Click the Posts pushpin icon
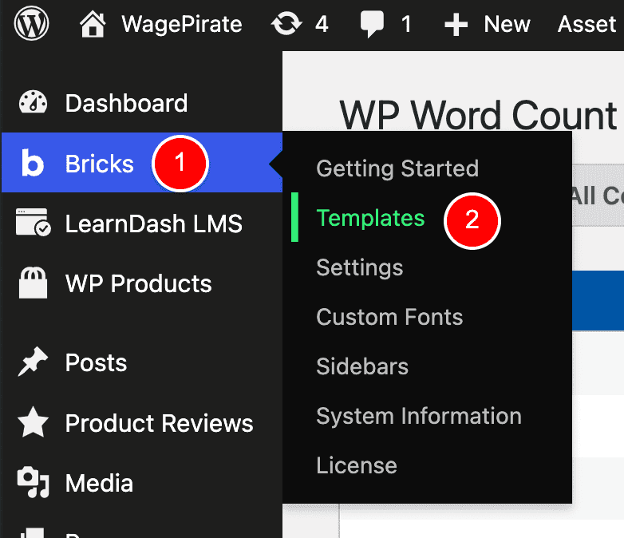624x538 pixels. click(33, 362)
